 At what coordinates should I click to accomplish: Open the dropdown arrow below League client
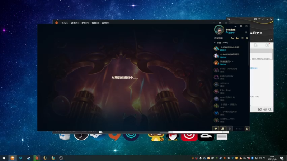(227, 132)
